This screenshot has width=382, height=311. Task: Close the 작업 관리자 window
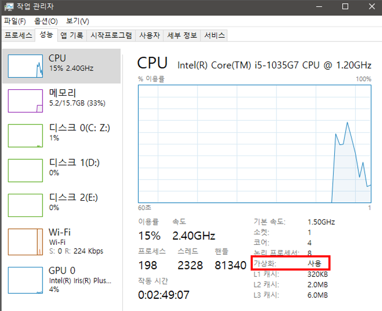[x=372, y=7]
